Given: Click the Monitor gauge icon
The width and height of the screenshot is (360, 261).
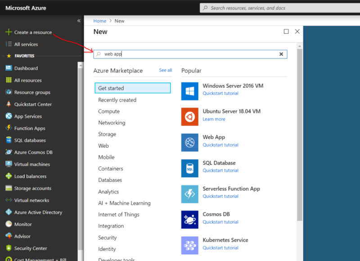Looking at the screenshot, I should (x=9, y=224).
